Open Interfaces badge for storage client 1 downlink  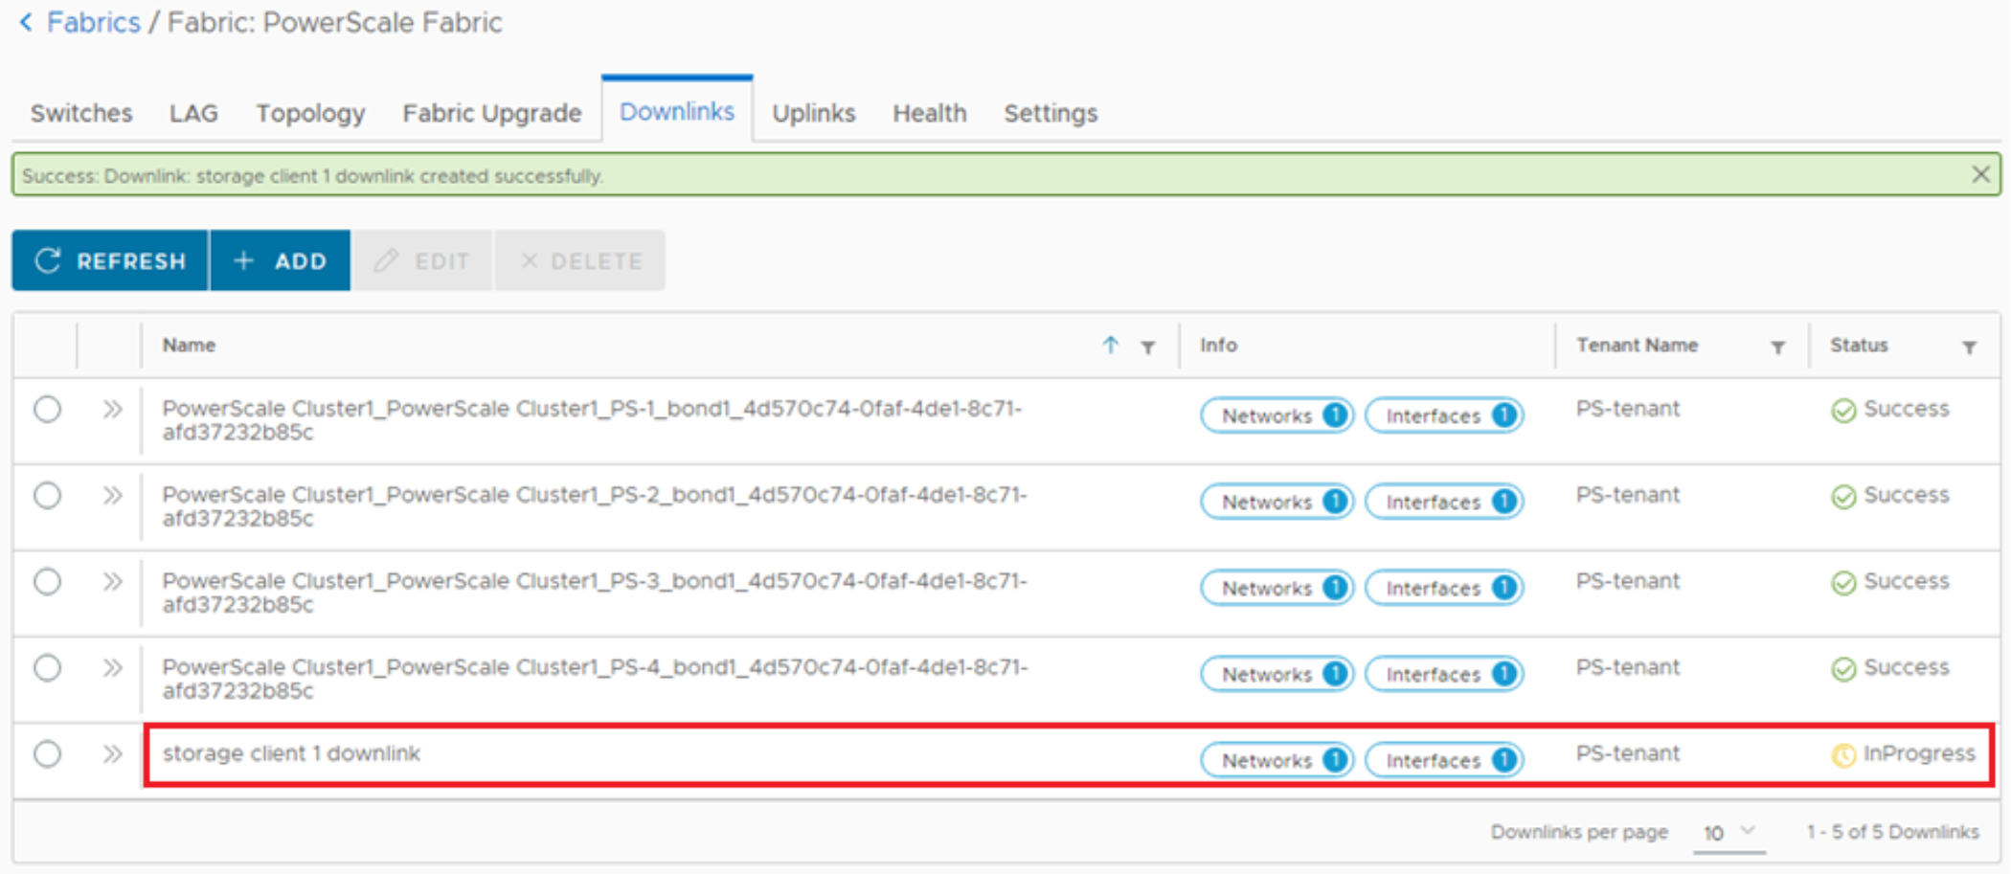click(x=1444, y=760)
